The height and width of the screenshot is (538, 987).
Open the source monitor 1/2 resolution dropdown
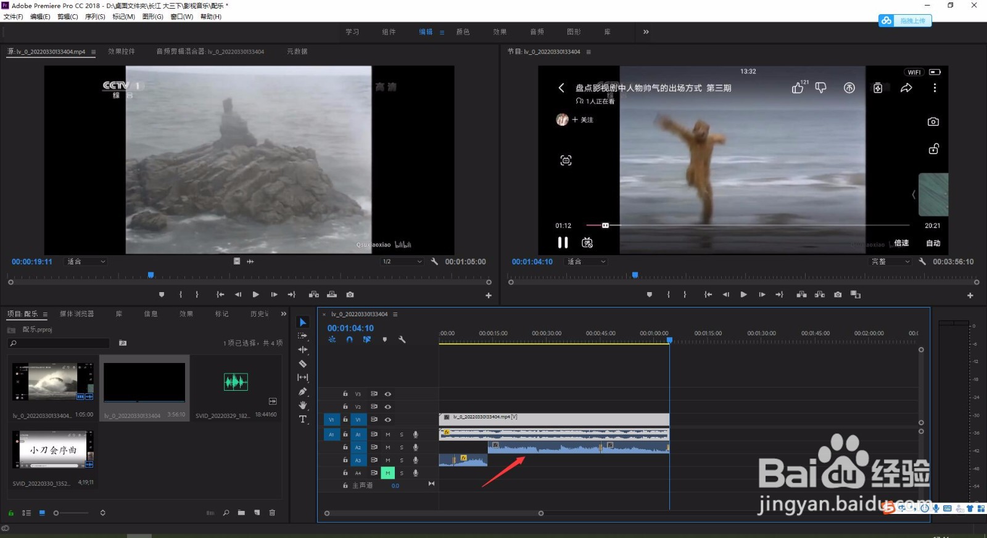click(402, 261)
